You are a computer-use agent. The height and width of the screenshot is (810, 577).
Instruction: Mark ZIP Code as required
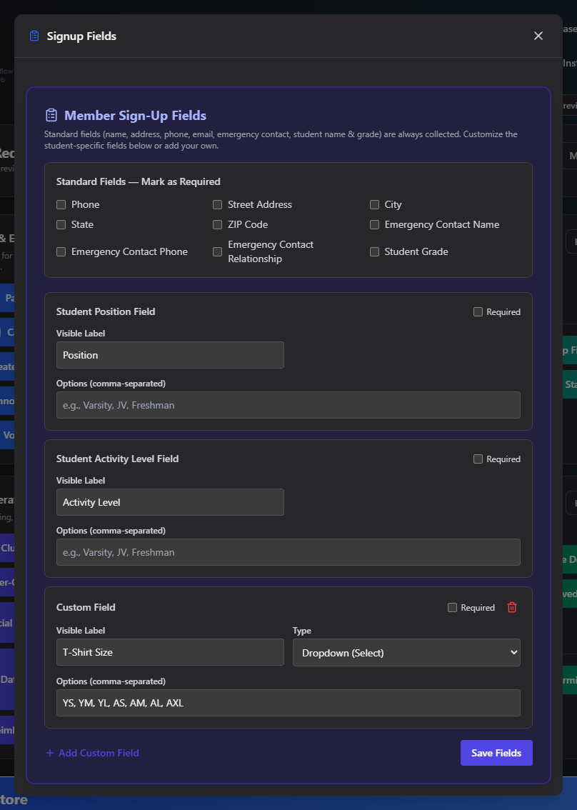[218, 225]
